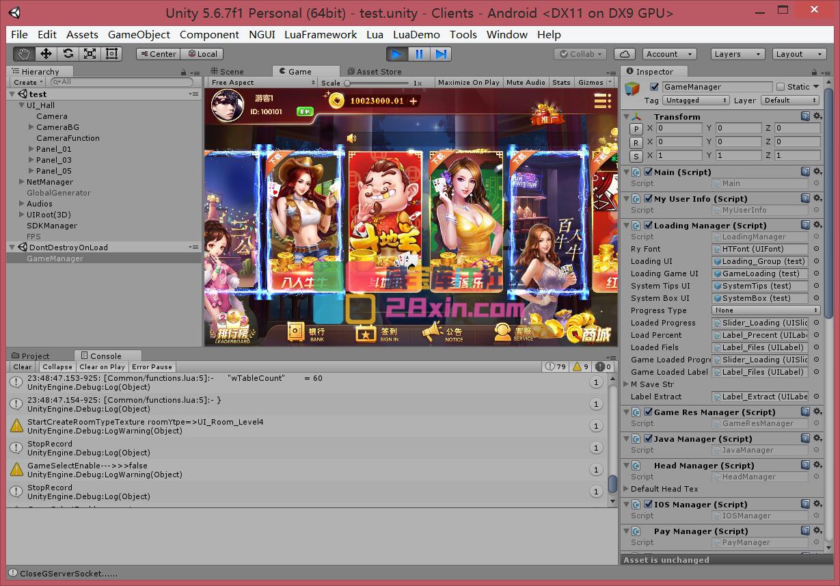Toggle Mute Audio in Game view

526,83
